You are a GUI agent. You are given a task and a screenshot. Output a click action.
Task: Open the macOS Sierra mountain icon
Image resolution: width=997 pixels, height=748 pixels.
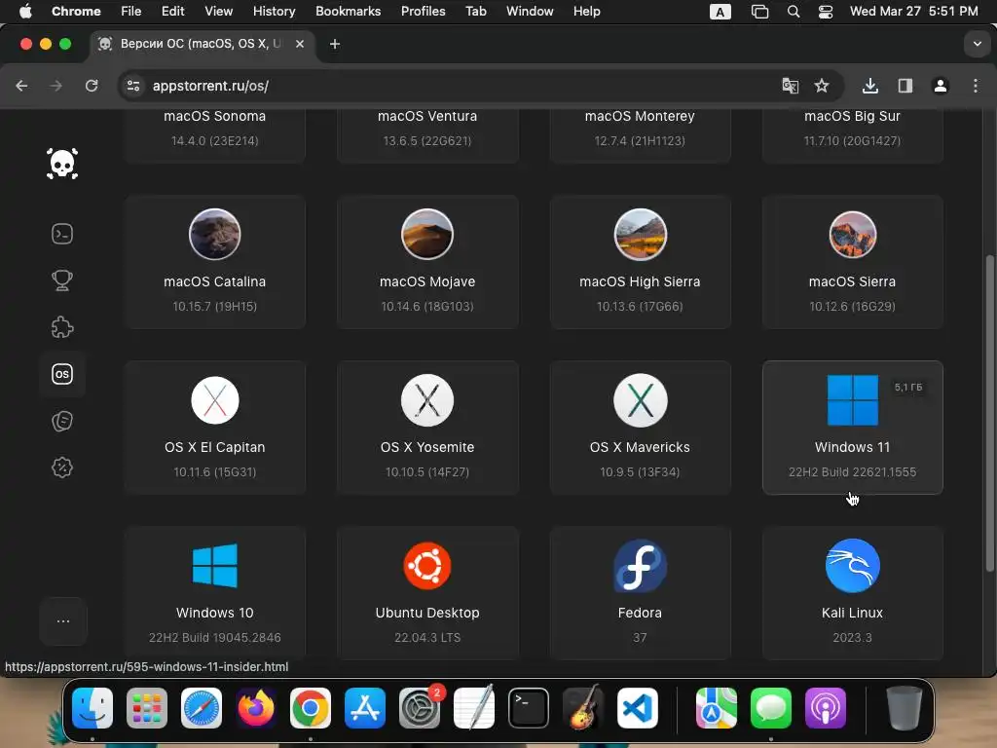coord(852,235)
